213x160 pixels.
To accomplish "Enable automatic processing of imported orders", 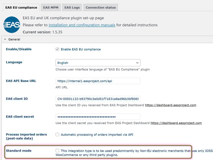I will click(57, 135).
